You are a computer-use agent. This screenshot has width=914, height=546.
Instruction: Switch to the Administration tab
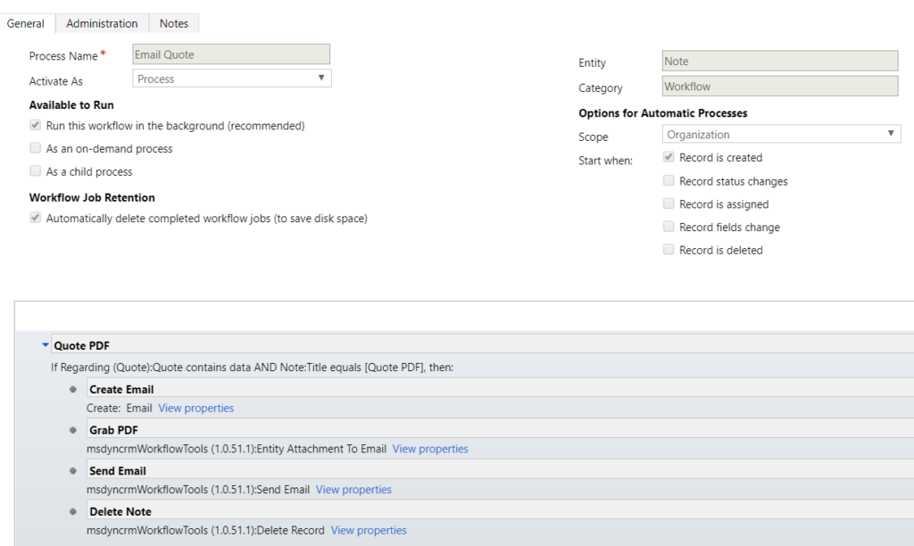coord(101,23)
